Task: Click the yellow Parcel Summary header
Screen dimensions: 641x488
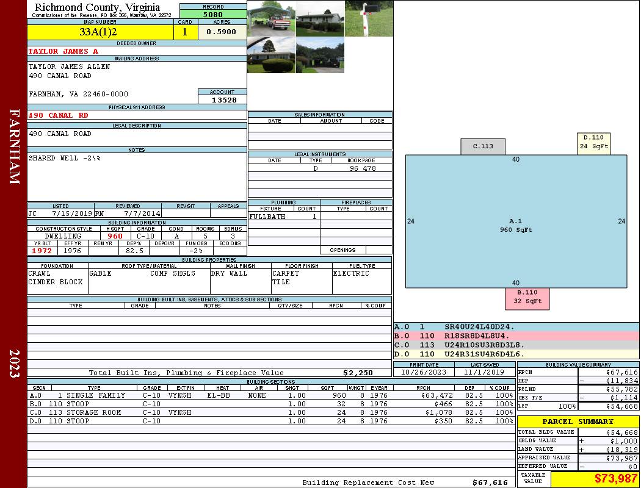Action: coord(578,422)
